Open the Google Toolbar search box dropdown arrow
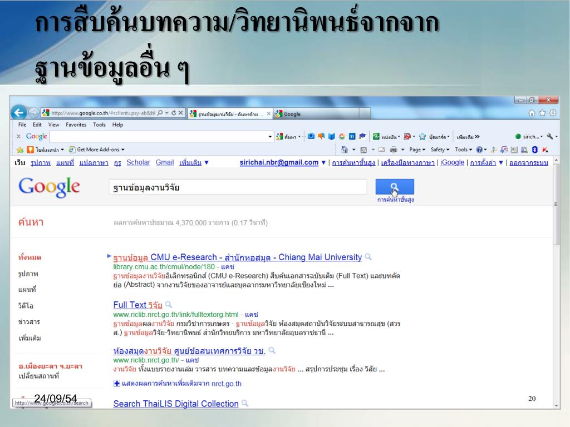The height and width of the screenshot is (427, 570). point(270,137)
